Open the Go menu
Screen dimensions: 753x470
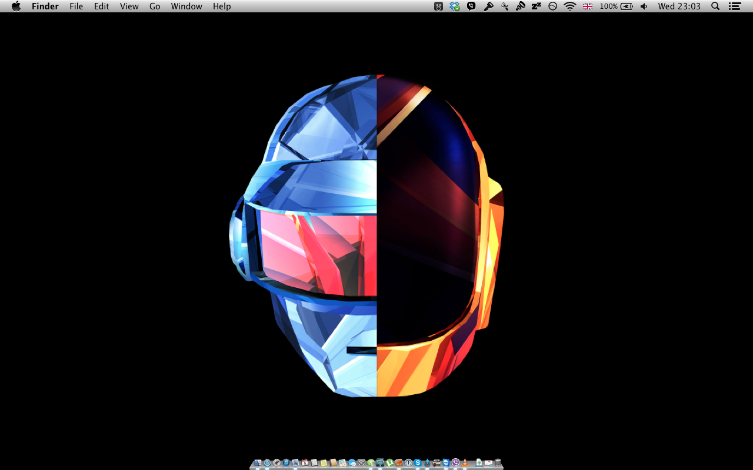[x=155, y=6]
